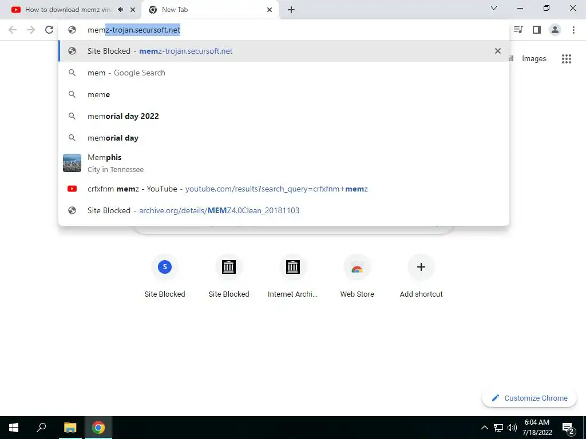
Task: Open the Chrome profile avatar
Action: point(555,30)
